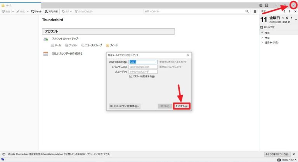This screenshot has width=298, height=162.
Task: Go to next day beside 金曜日
Action: coord(291,18)
